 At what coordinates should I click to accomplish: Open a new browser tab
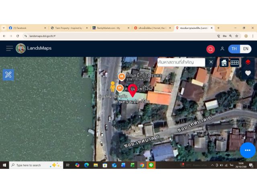click(218, 28)
